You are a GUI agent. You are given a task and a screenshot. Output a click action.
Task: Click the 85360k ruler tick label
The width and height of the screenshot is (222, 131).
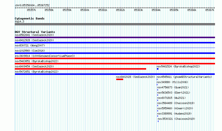point(85,10)
